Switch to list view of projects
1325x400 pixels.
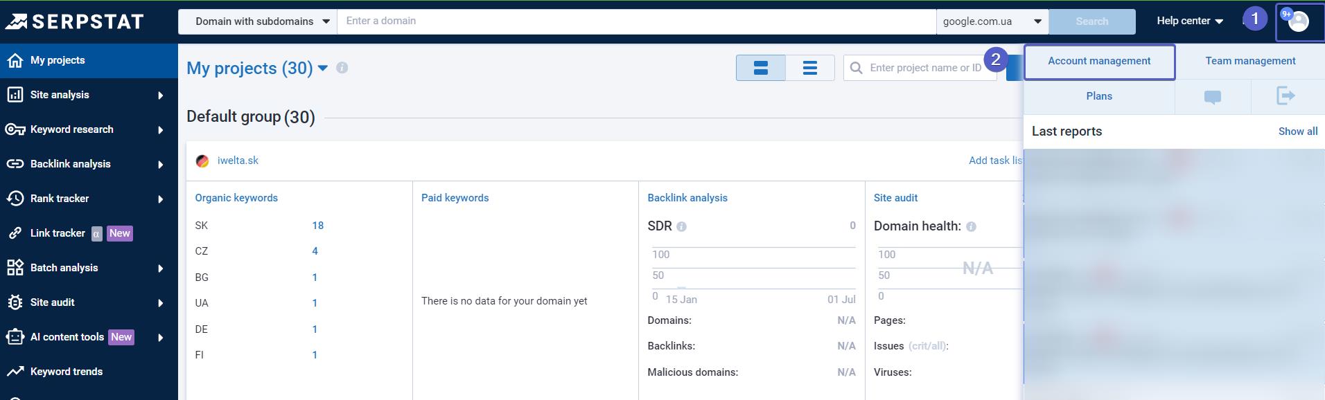(810, 68)
